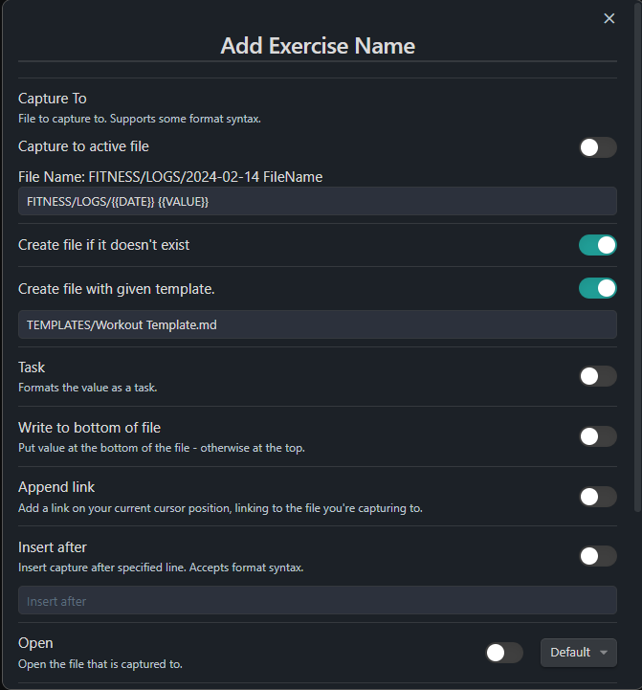Enable Write to bottom of file
Image resolution: width=642 pixels, height=690 pixels.
[x=597, y=436]
